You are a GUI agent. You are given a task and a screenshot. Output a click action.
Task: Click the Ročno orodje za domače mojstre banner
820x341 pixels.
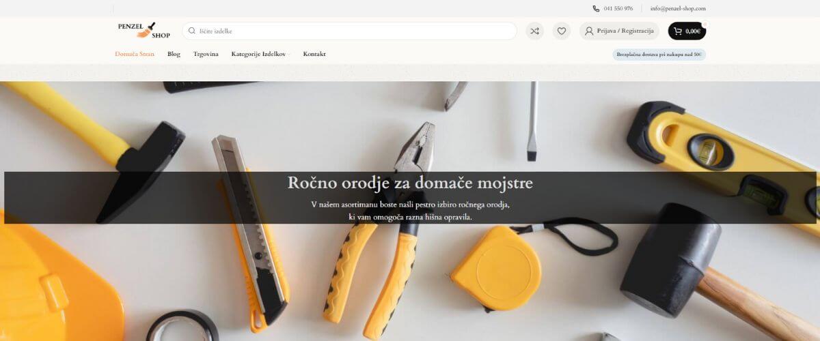[x=410, y=198]
